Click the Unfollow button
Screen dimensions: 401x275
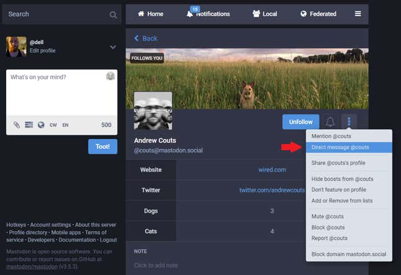click(301, 122)
